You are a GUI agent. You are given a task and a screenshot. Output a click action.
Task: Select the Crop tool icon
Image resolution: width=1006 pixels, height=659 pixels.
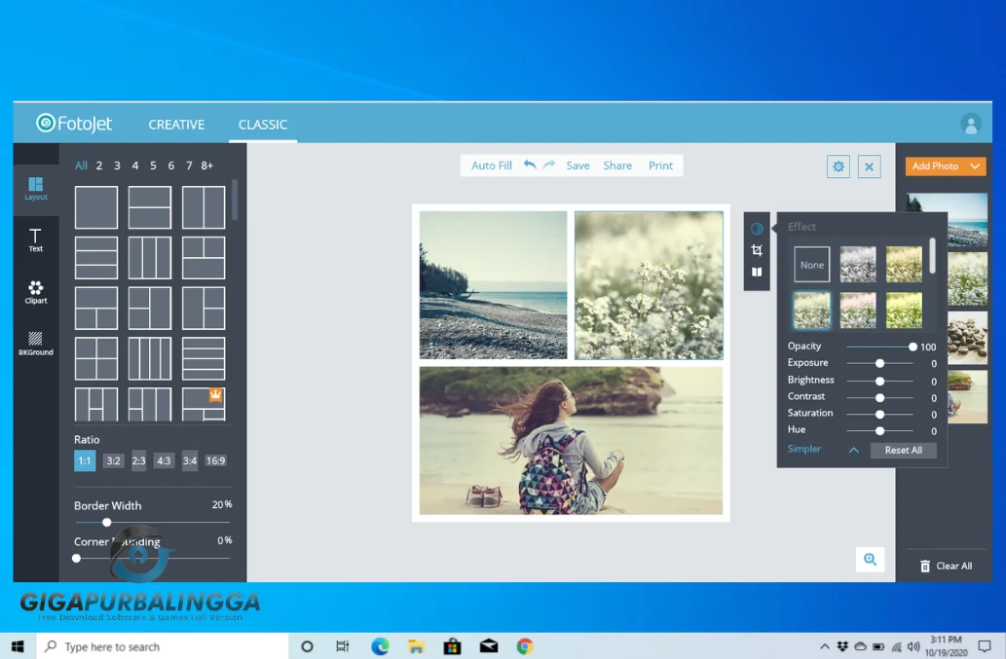(757, 250)
